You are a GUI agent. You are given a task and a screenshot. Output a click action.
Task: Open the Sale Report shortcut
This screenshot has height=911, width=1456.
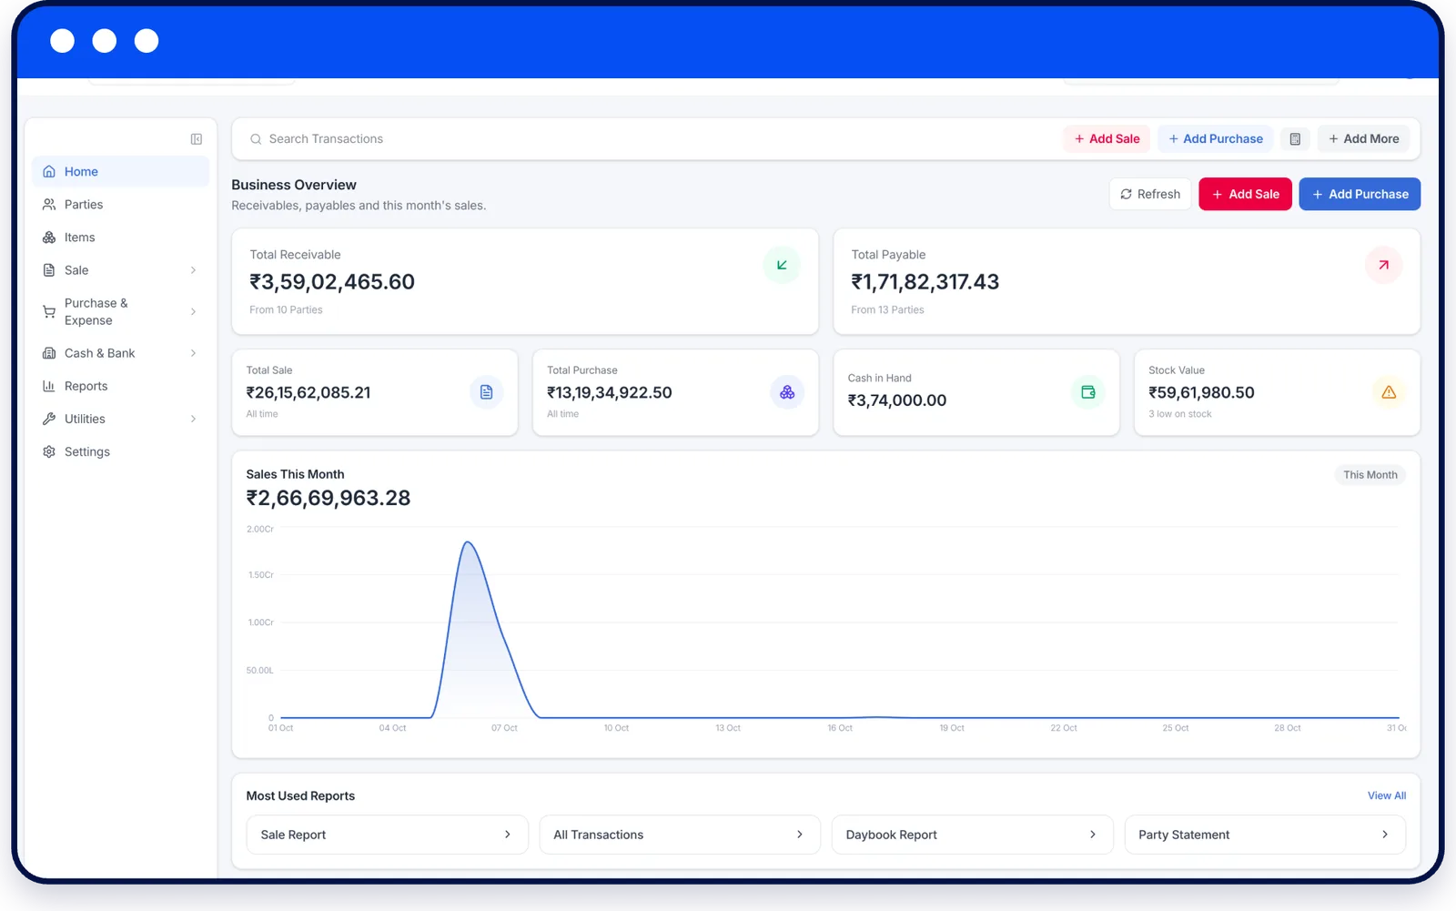click(387, 835)
